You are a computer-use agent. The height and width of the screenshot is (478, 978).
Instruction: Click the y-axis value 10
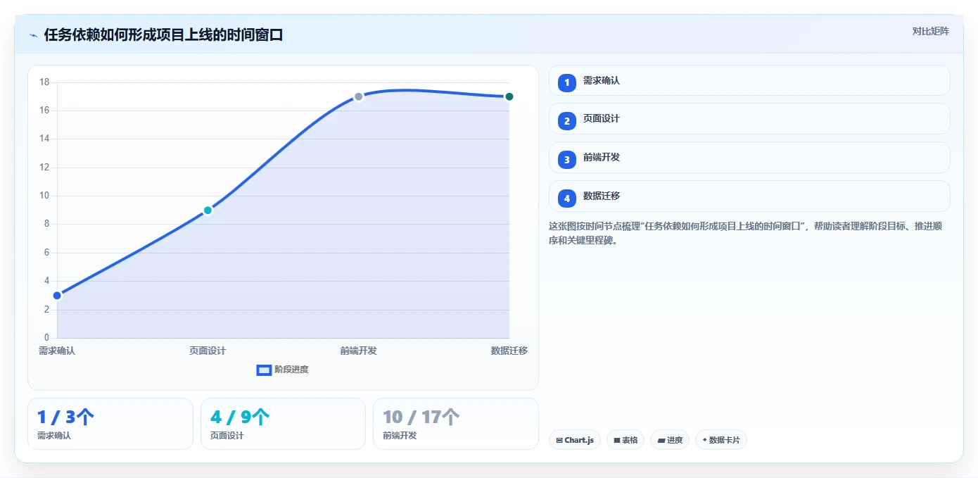click(x=44, y=196)
